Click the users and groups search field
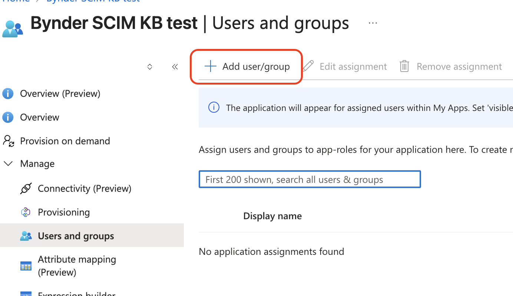513x296 pixels. click(310, 179)
